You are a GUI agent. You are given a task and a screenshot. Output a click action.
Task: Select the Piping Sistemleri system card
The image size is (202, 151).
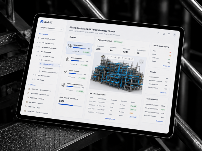click(x=79, y=48)
